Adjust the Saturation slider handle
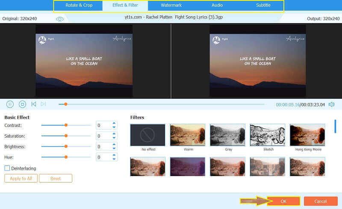The image size is (342, 209). click(66, 135)
